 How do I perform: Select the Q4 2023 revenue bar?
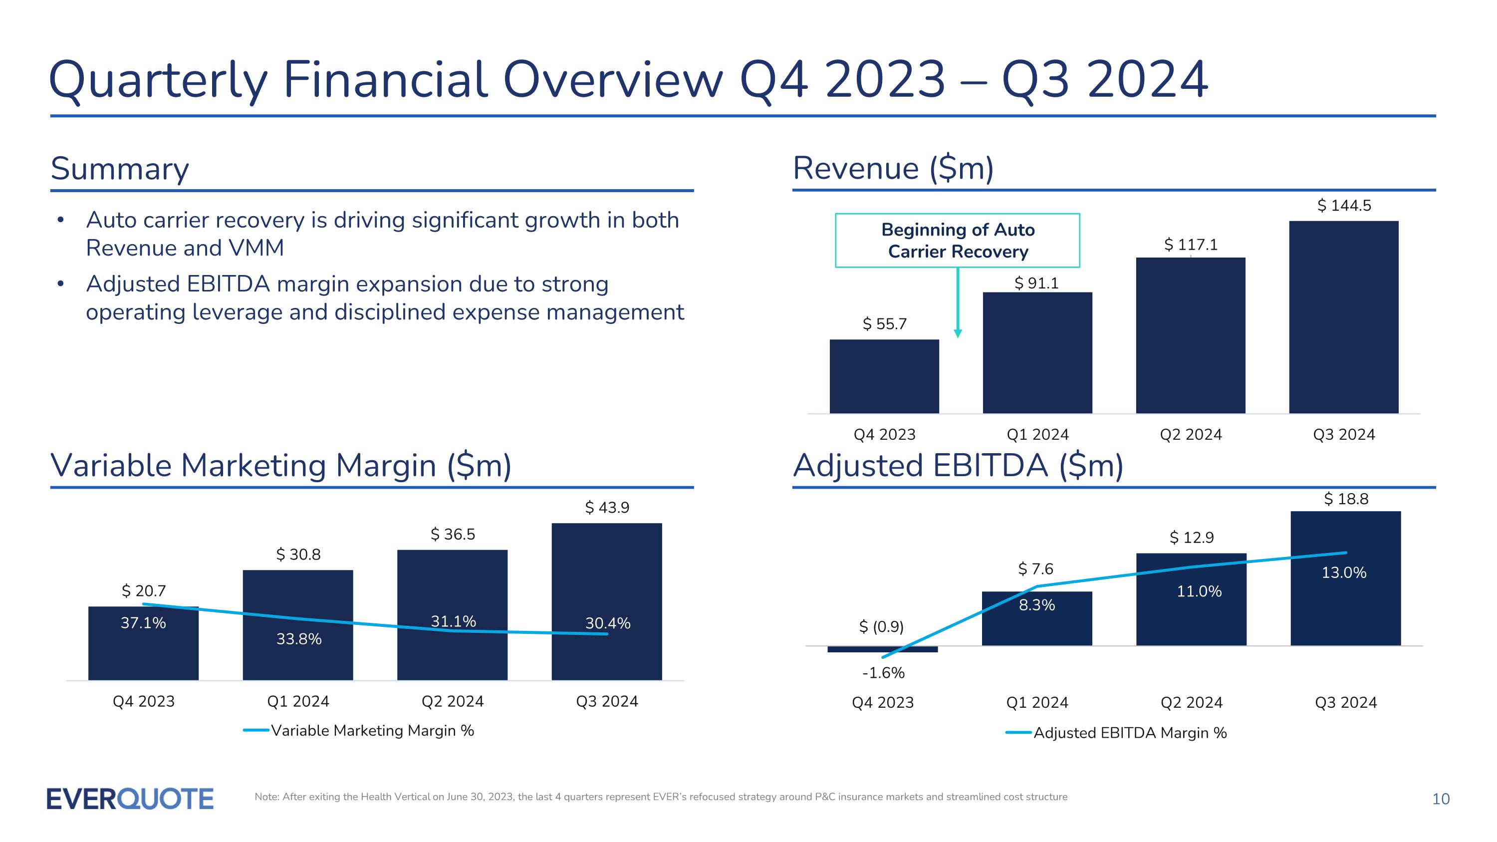click(884, 376)
